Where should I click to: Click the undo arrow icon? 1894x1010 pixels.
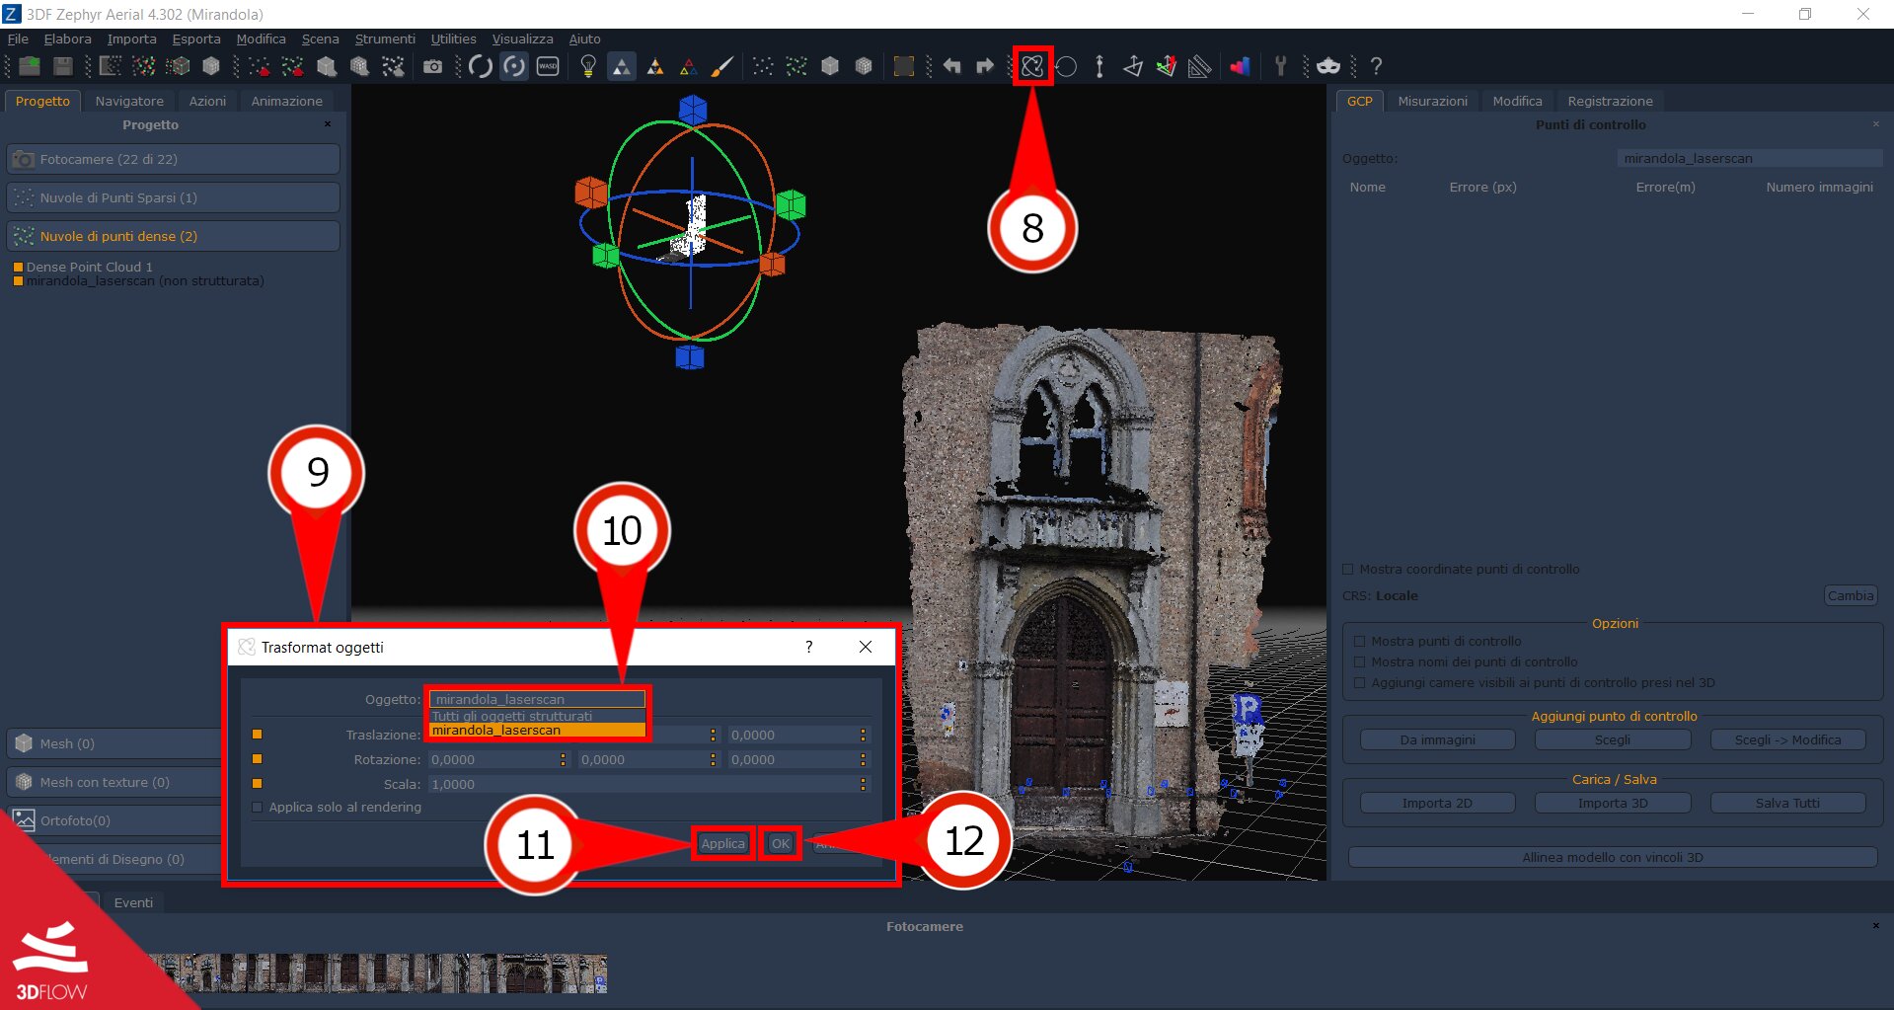(x=950, y=66)
